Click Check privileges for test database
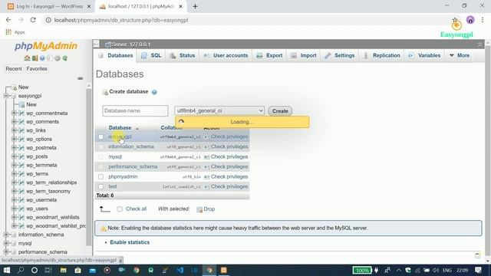Image resolution: width=491 pixels, height=276 pixels. [x=229, y=187]
